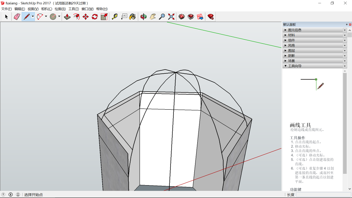Toggle the credits icon in status bar

[x=11, y=195]
